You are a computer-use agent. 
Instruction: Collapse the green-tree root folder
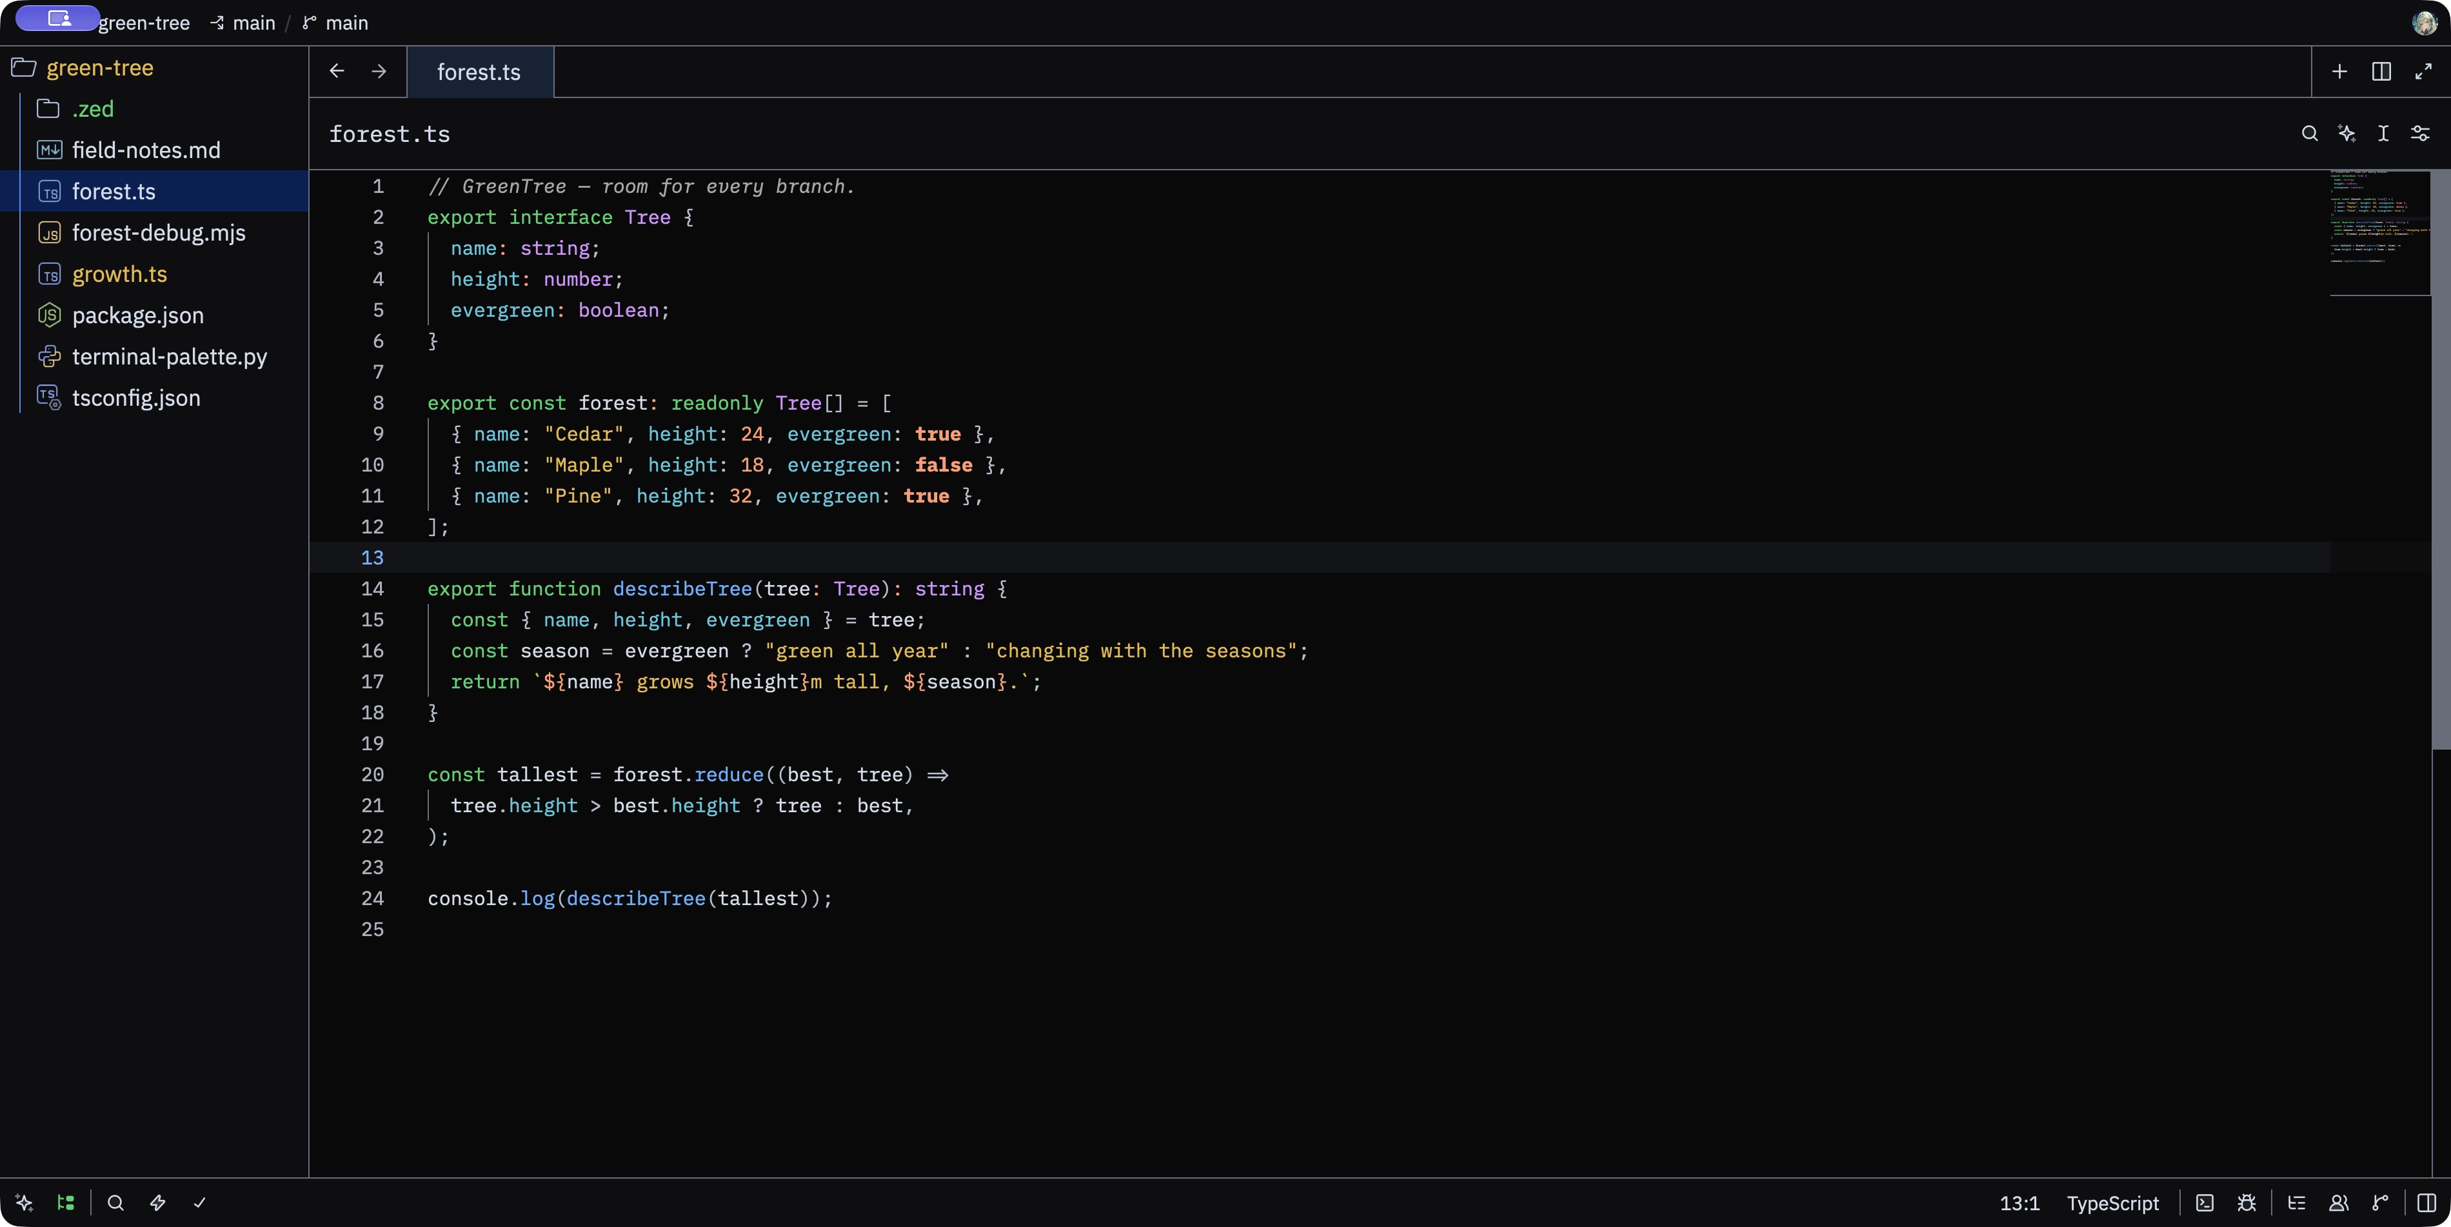coord(154,68)
